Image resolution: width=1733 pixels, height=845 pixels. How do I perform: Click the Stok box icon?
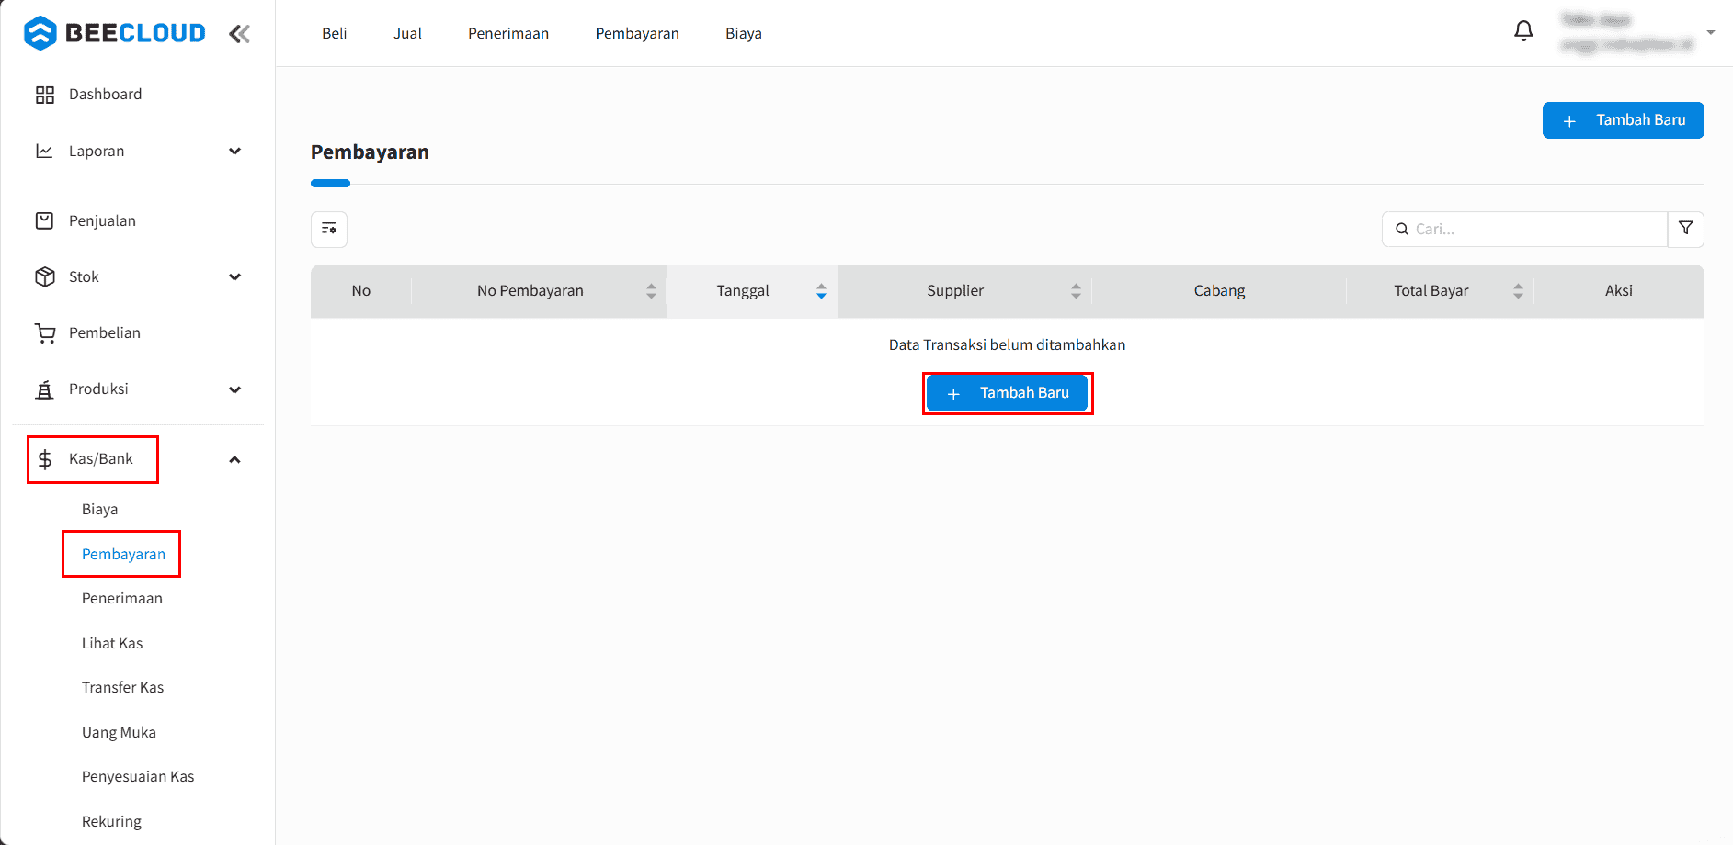coord(45,276)
